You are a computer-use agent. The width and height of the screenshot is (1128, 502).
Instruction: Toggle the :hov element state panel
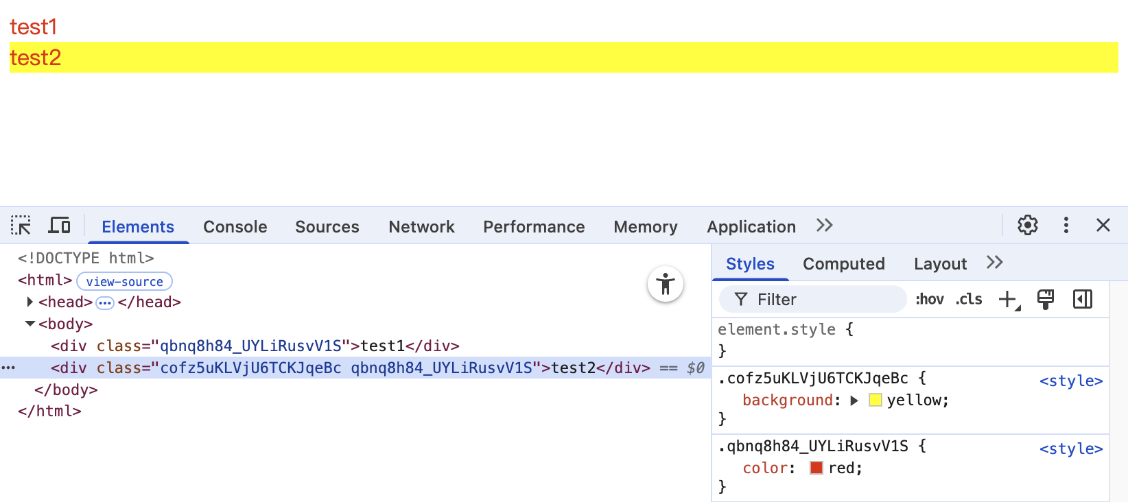coord(929,300)
